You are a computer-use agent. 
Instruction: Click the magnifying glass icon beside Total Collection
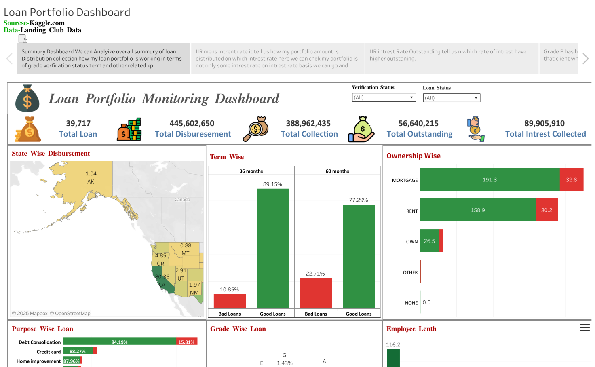256,129
